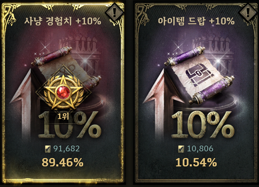Click the large 10% on the hunting EXP card

point(69,125)
